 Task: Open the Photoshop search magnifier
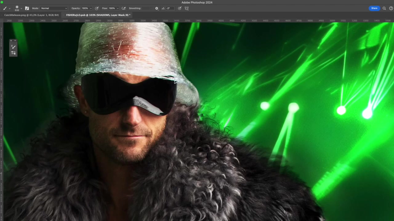(x=384, y=8)
